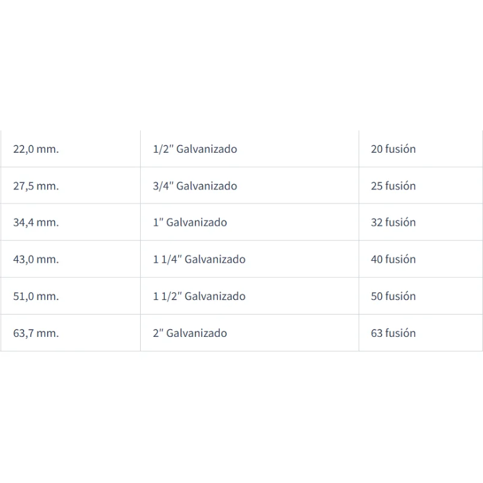Viewport: 483px width, 483px height.
Task: Select the 2" Galvanizado entry
Action: point(249,333)
